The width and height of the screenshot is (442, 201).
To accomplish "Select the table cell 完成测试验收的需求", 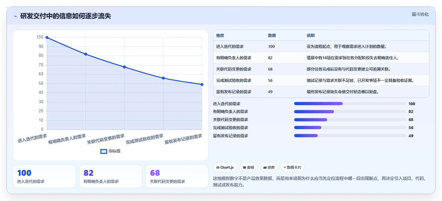I will click(x=234, y=81).
